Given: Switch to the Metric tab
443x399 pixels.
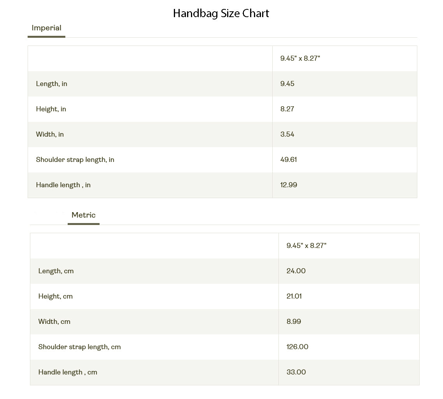Looking at the screenshot, I should 83,215.
